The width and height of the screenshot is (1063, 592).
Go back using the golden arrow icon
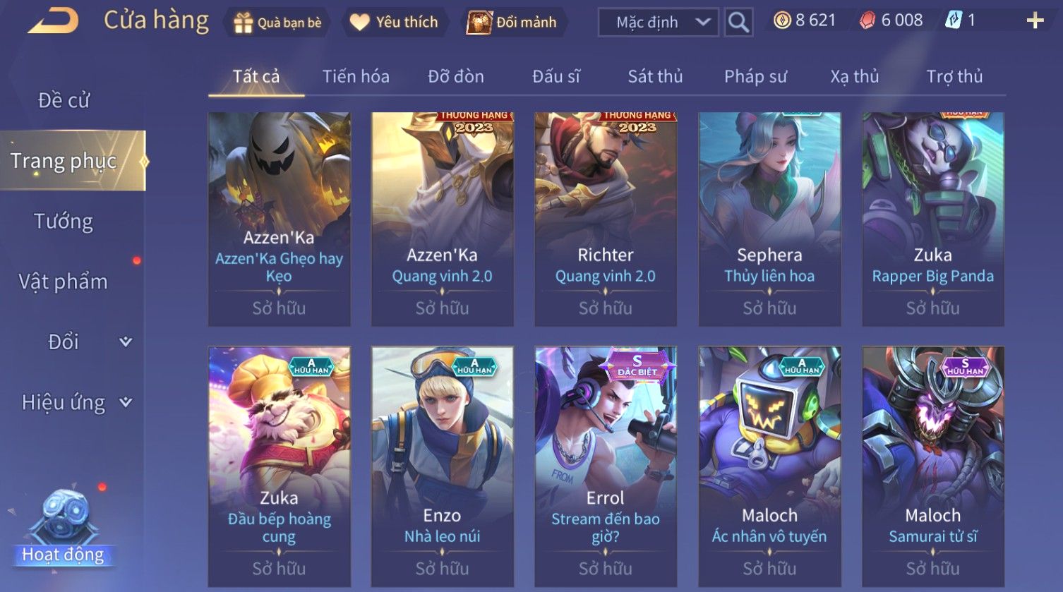tap(53, 20)
